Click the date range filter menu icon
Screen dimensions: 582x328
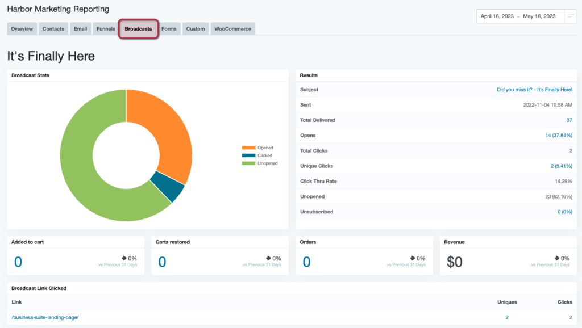[x=570, y=16]
